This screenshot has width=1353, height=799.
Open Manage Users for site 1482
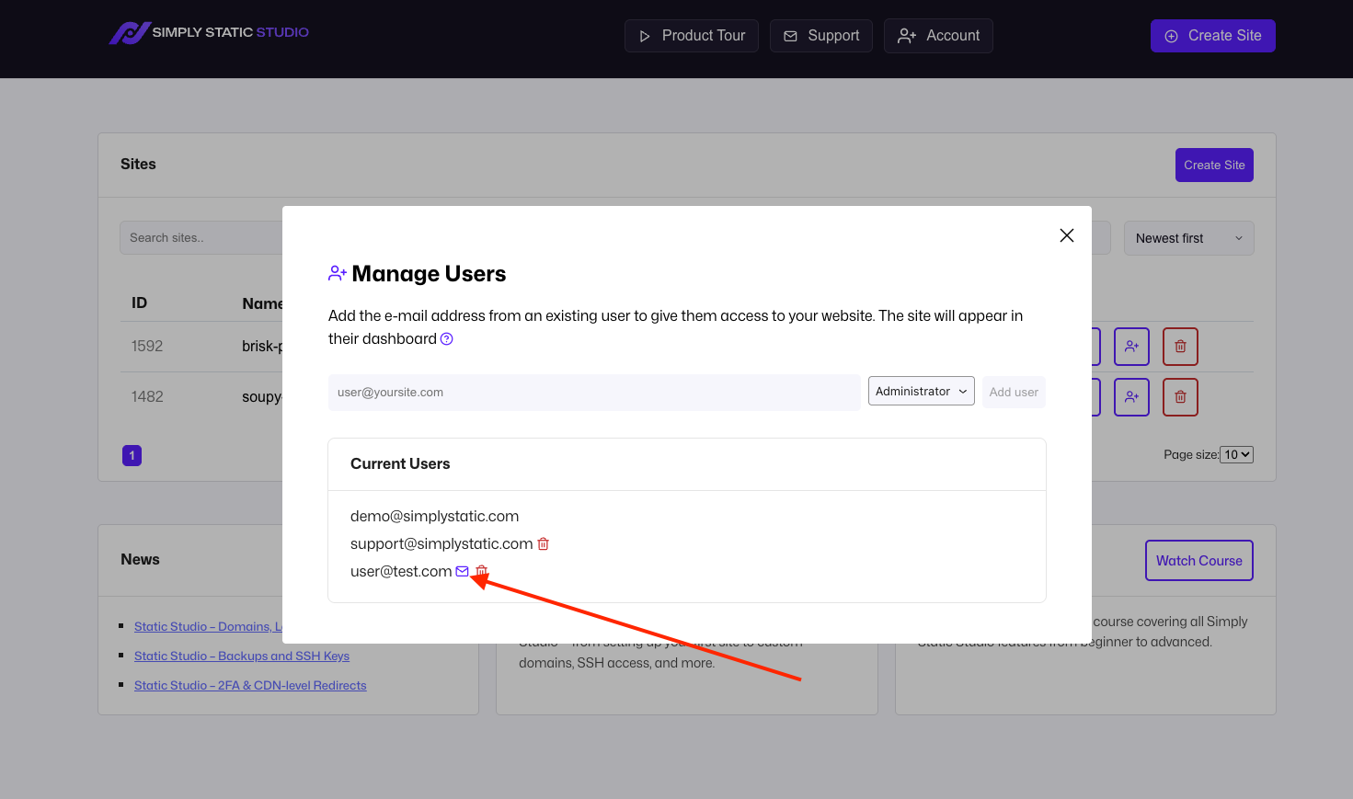(1131, 397)
